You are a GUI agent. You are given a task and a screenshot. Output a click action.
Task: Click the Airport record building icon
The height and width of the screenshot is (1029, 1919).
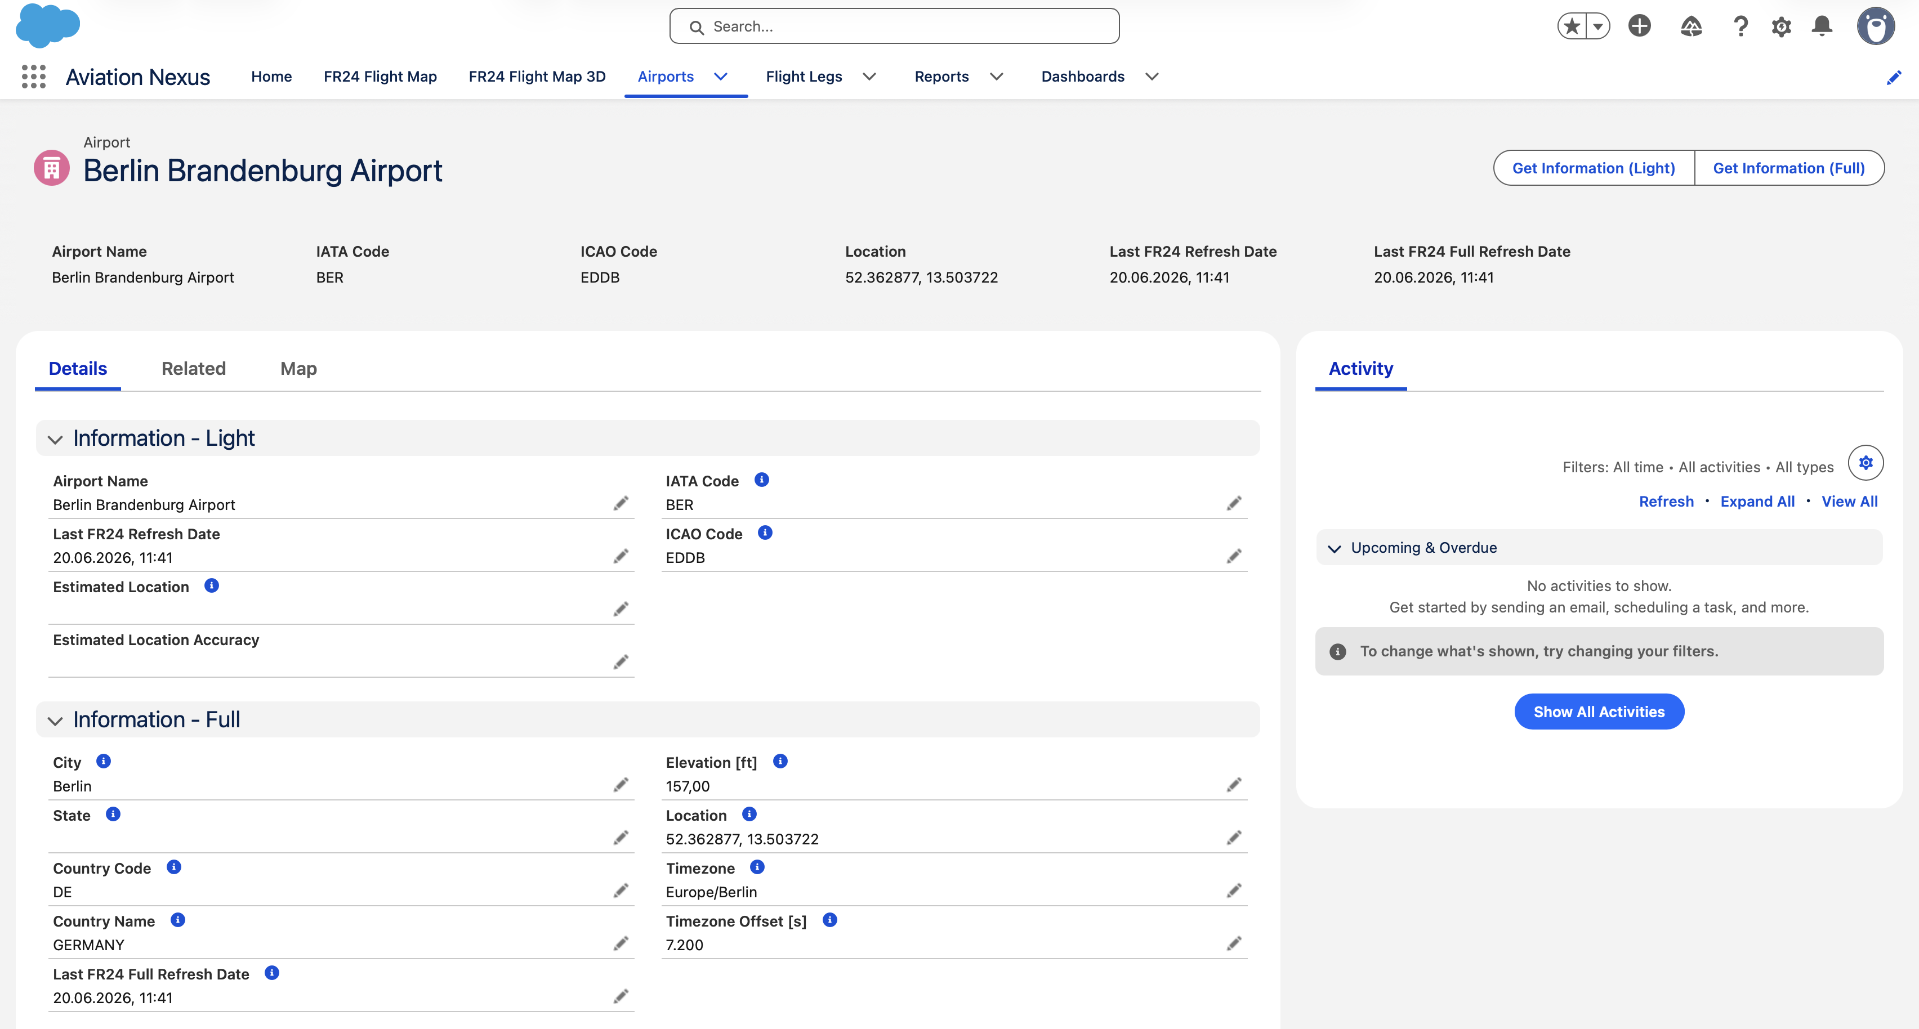pos(51,168)
